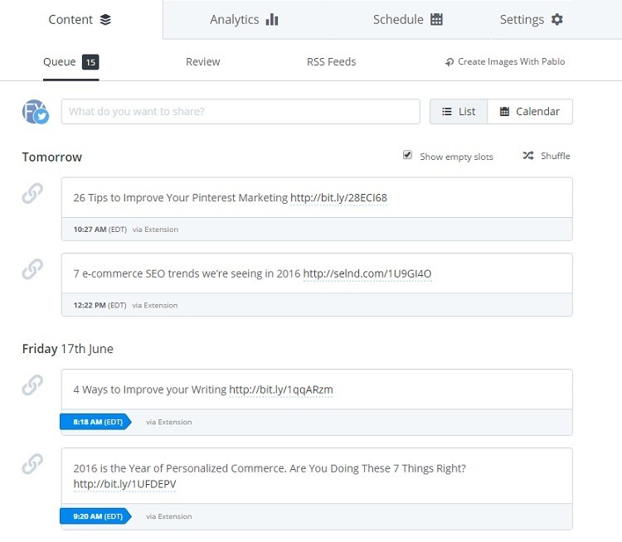
Task: Click the '2016 is the Year of Personalized Commerce' text
Action: [x=270, y=468]
